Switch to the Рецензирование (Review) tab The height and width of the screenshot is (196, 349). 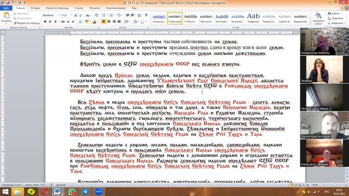pyautogui.click(x=116, y=8)
